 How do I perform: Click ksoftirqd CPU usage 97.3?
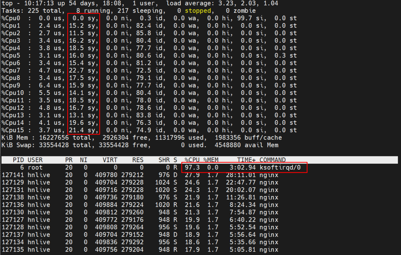point(192,168)
